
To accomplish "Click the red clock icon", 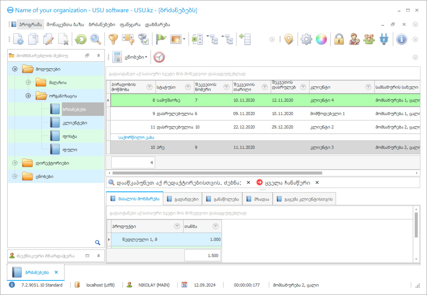I will 159,57.
